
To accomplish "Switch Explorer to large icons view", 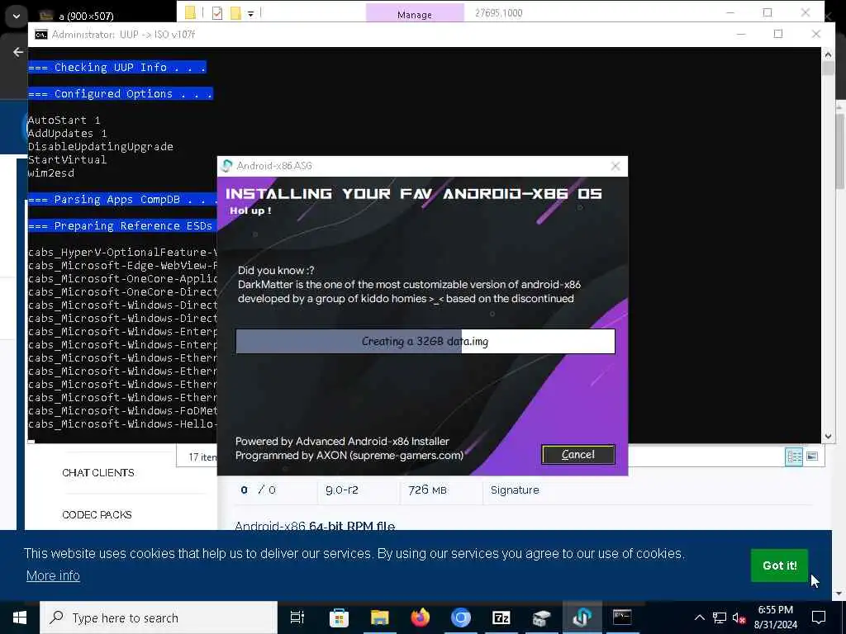I will (x=812, y=457).
